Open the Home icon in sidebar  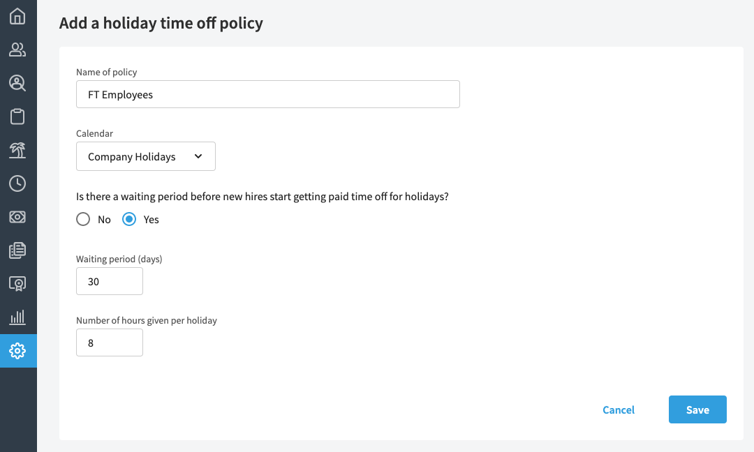pos(17,16)
